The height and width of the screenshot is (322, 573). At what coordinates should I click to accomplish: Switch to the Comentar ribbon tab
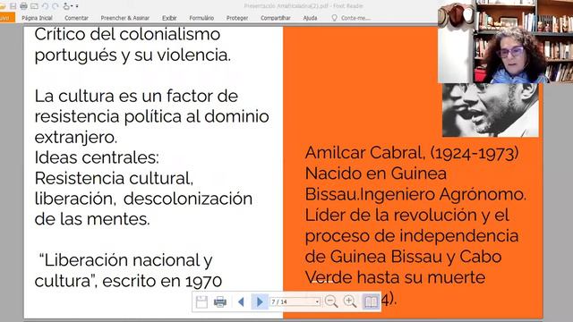click(x=76, y=18)
